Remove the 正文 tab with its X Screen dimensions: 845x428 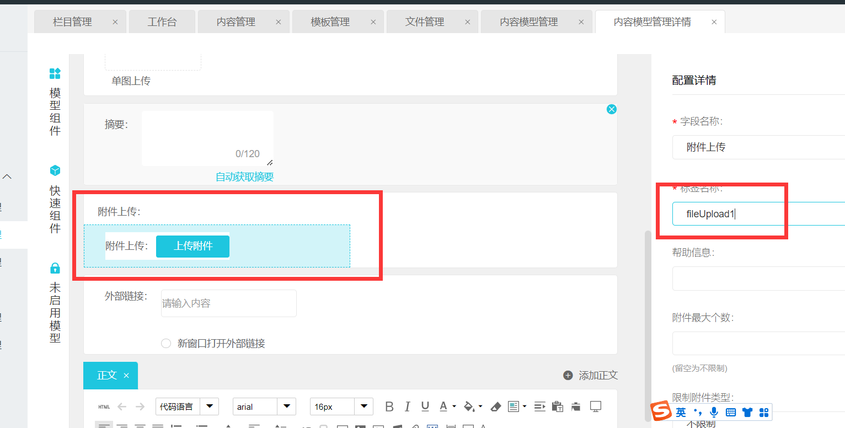(x=126, y=376)
